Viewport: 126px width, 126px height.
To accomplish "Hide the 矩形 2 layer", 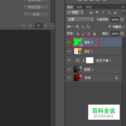I will click(69, 42).
